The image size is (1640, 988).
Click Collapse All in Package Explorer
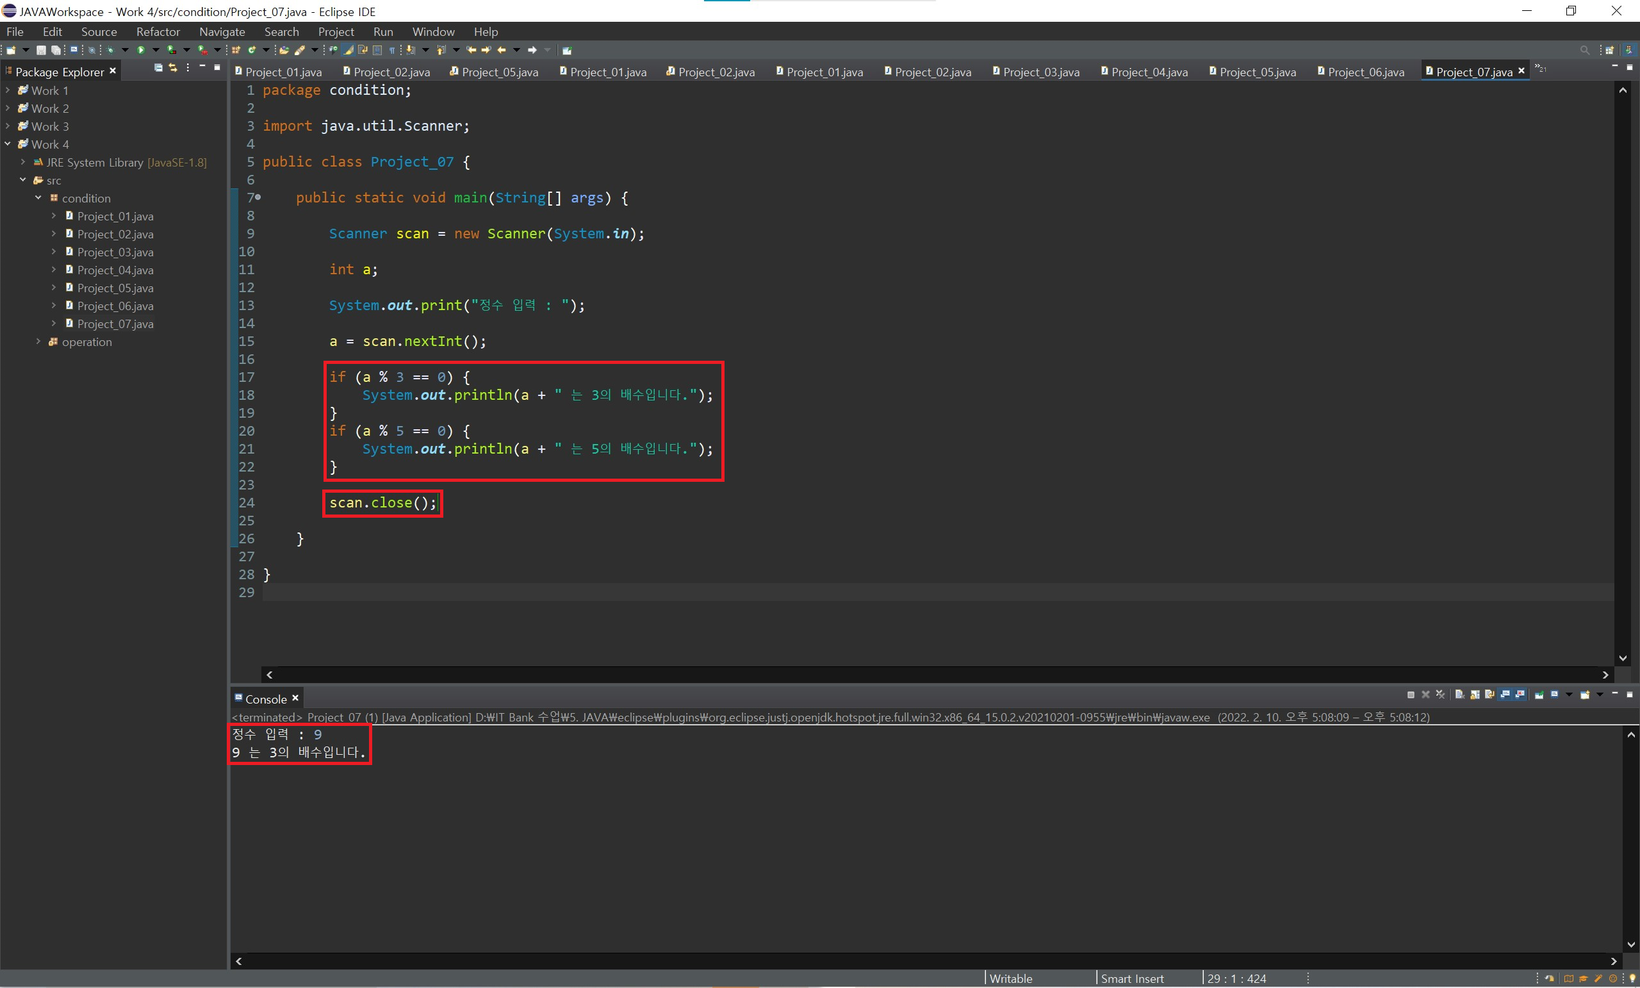click(x=158, y=68)
